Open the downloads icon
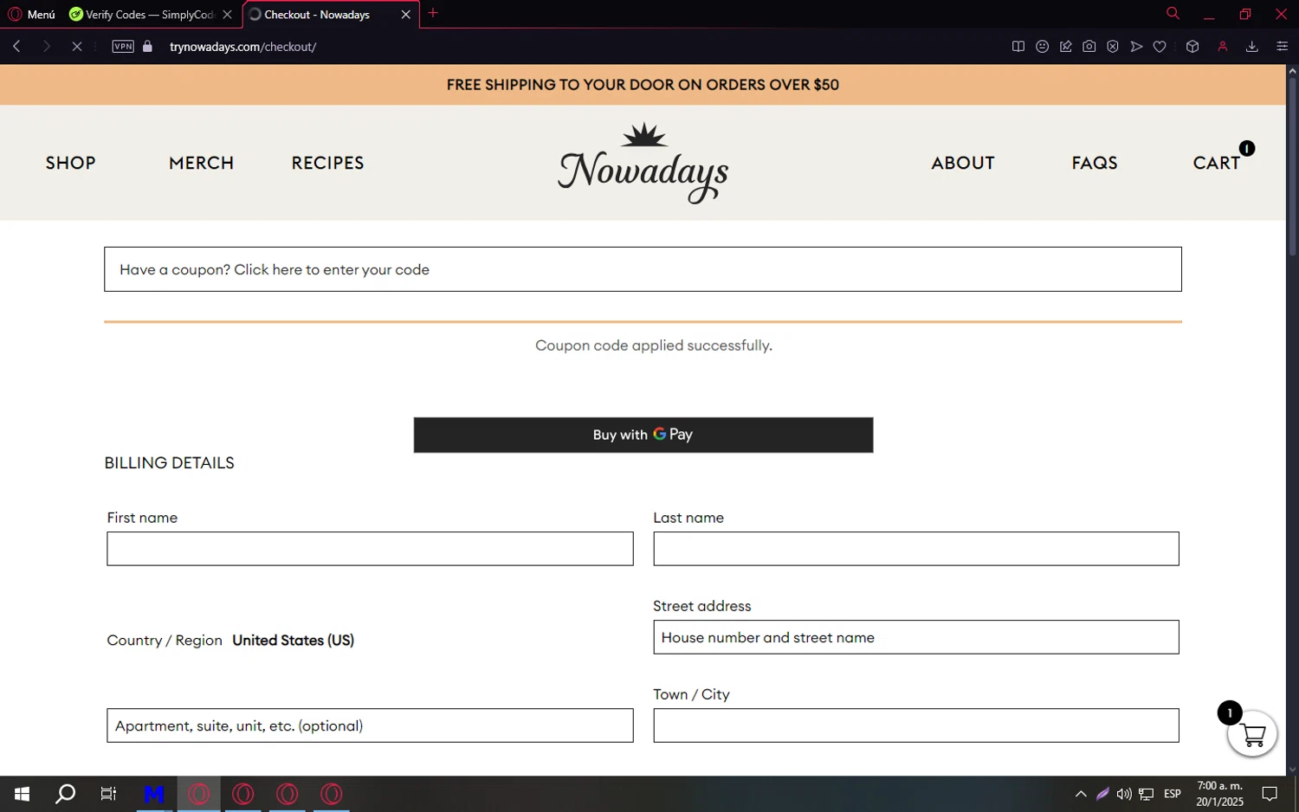 click(1251, 47)
